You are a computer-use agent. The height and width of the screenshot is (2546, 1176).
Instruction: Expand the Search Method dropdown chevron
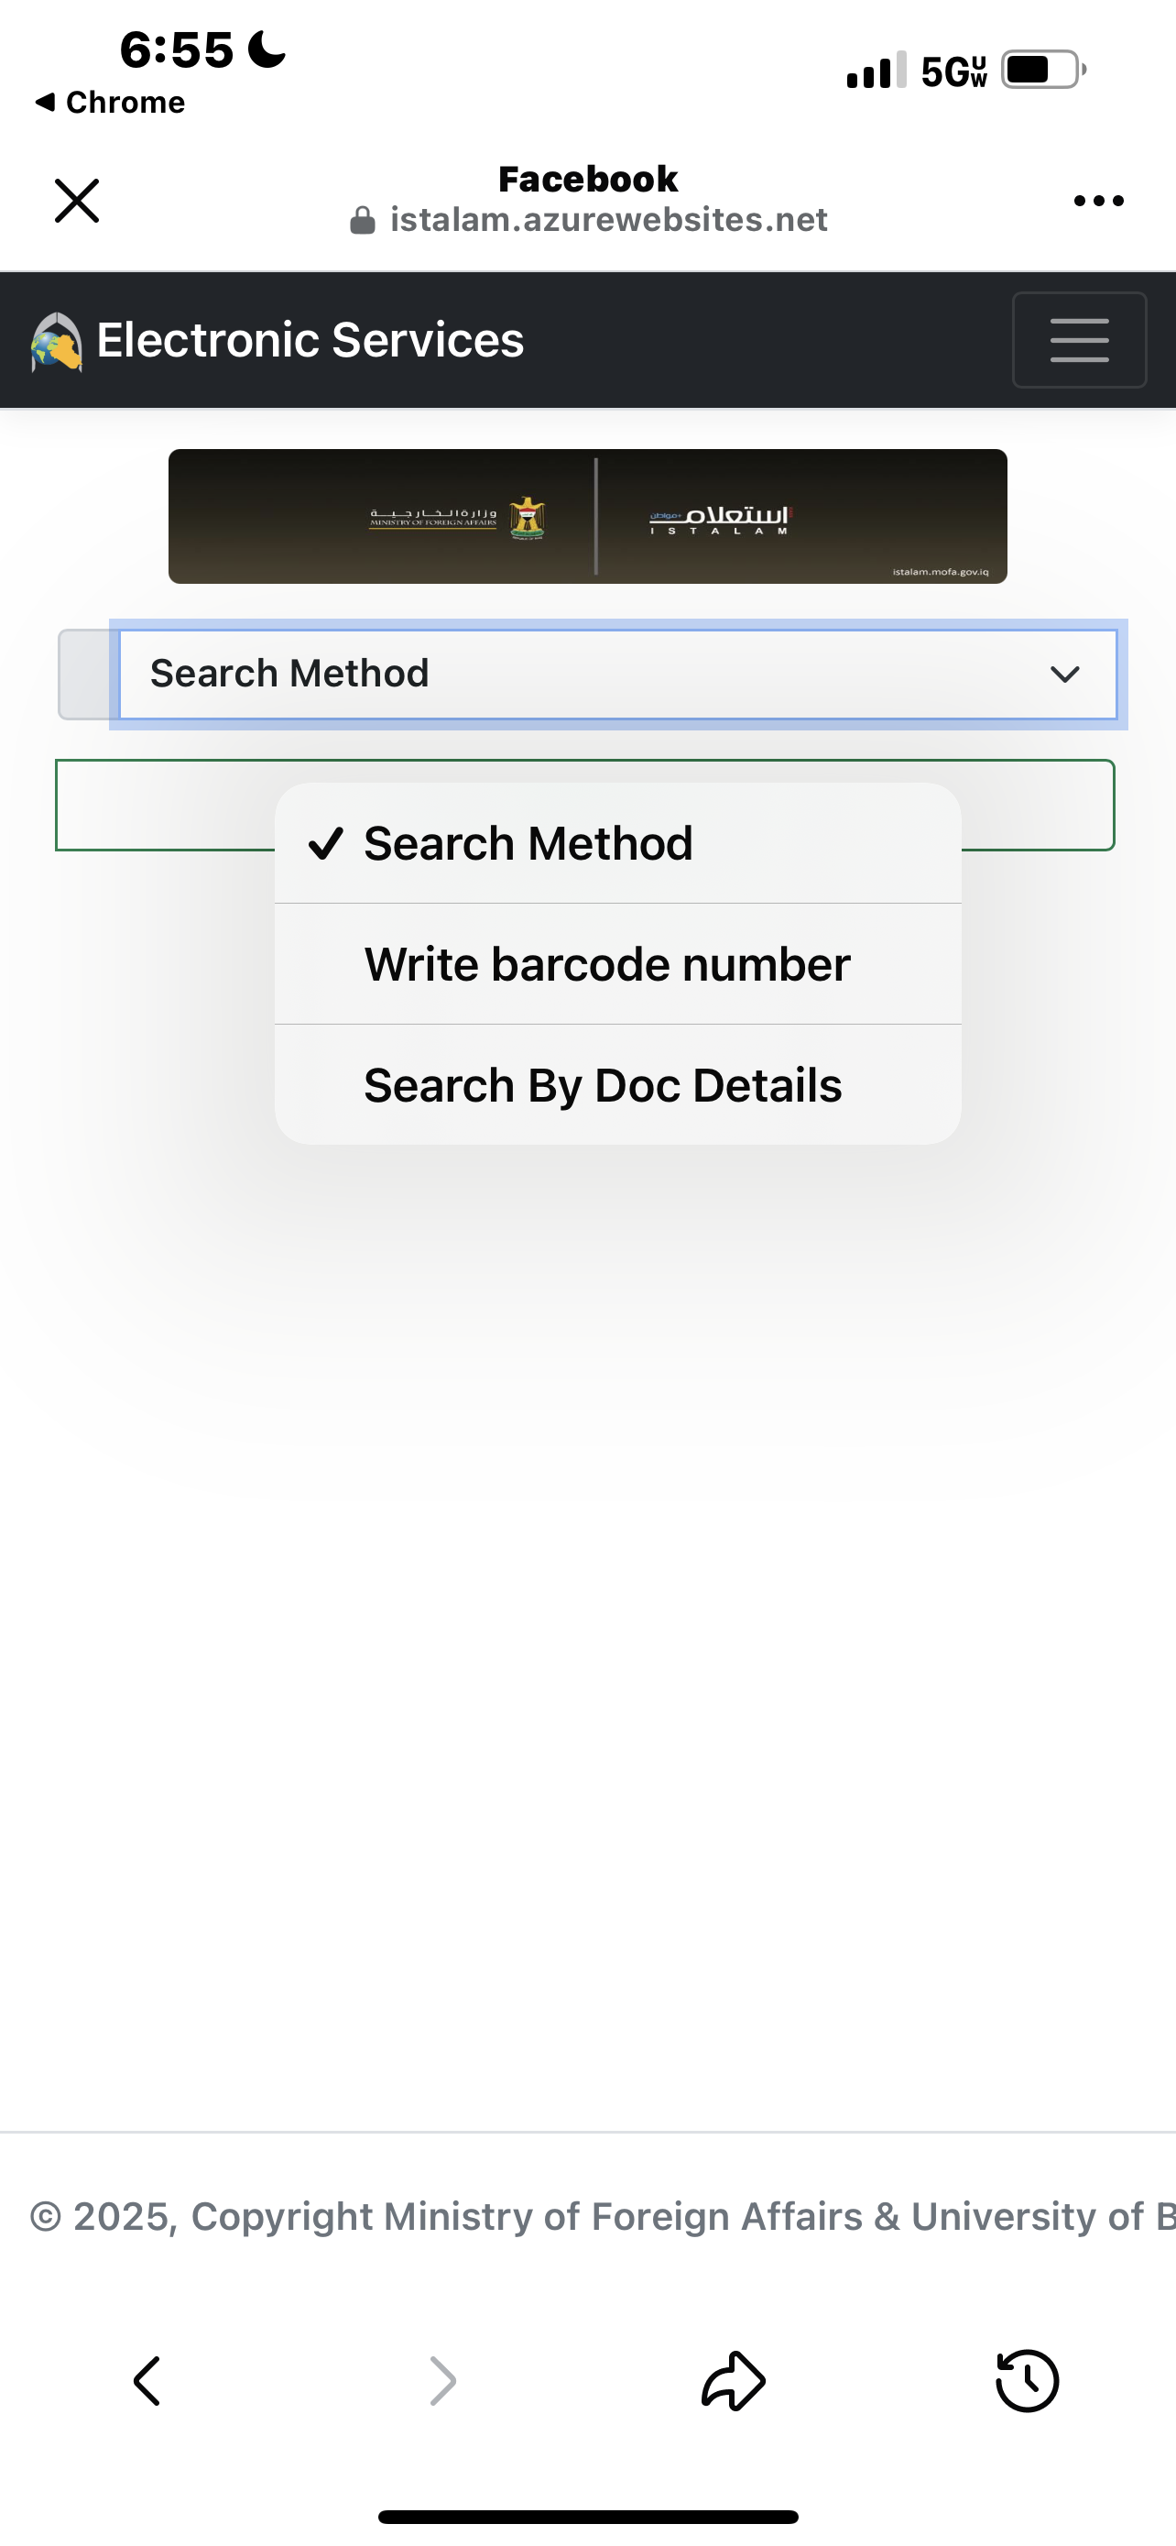pyautogui.click(x=1064, y=674)
